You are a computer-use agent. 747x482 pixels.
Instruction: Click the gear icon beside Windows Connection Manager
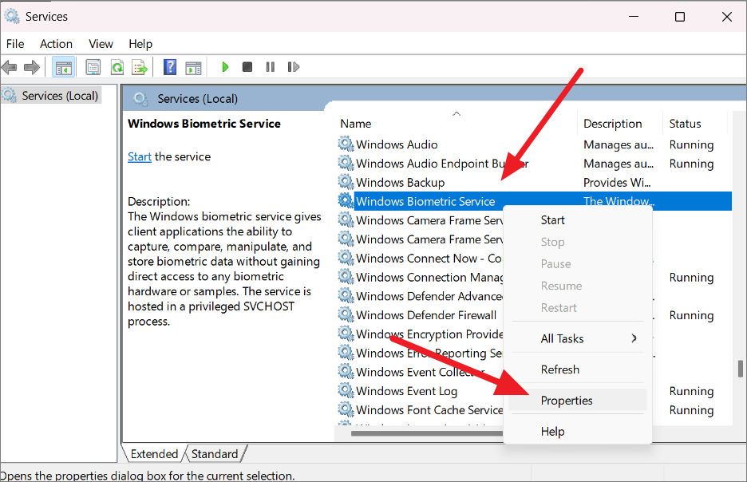click(x=346, y=276)
